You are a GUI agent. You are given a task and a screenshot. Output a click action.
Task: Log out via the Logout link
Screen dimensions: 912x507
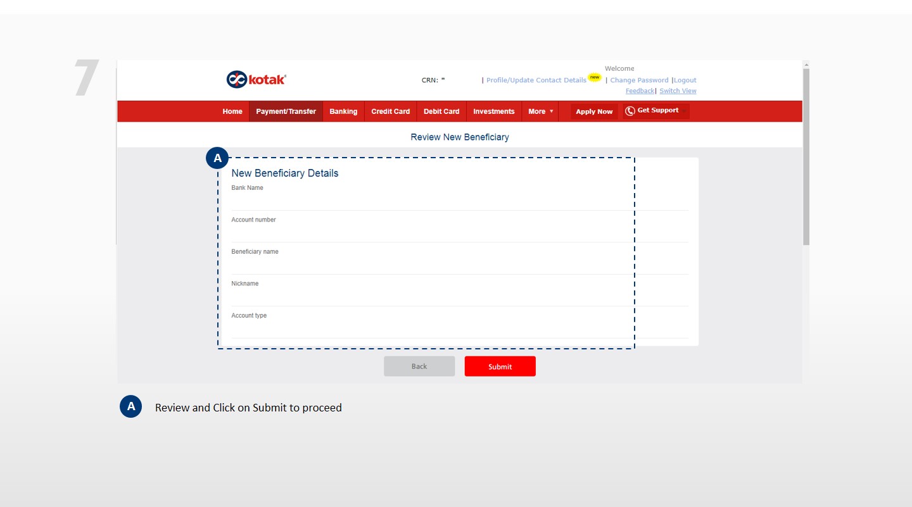tap(685, 80)
